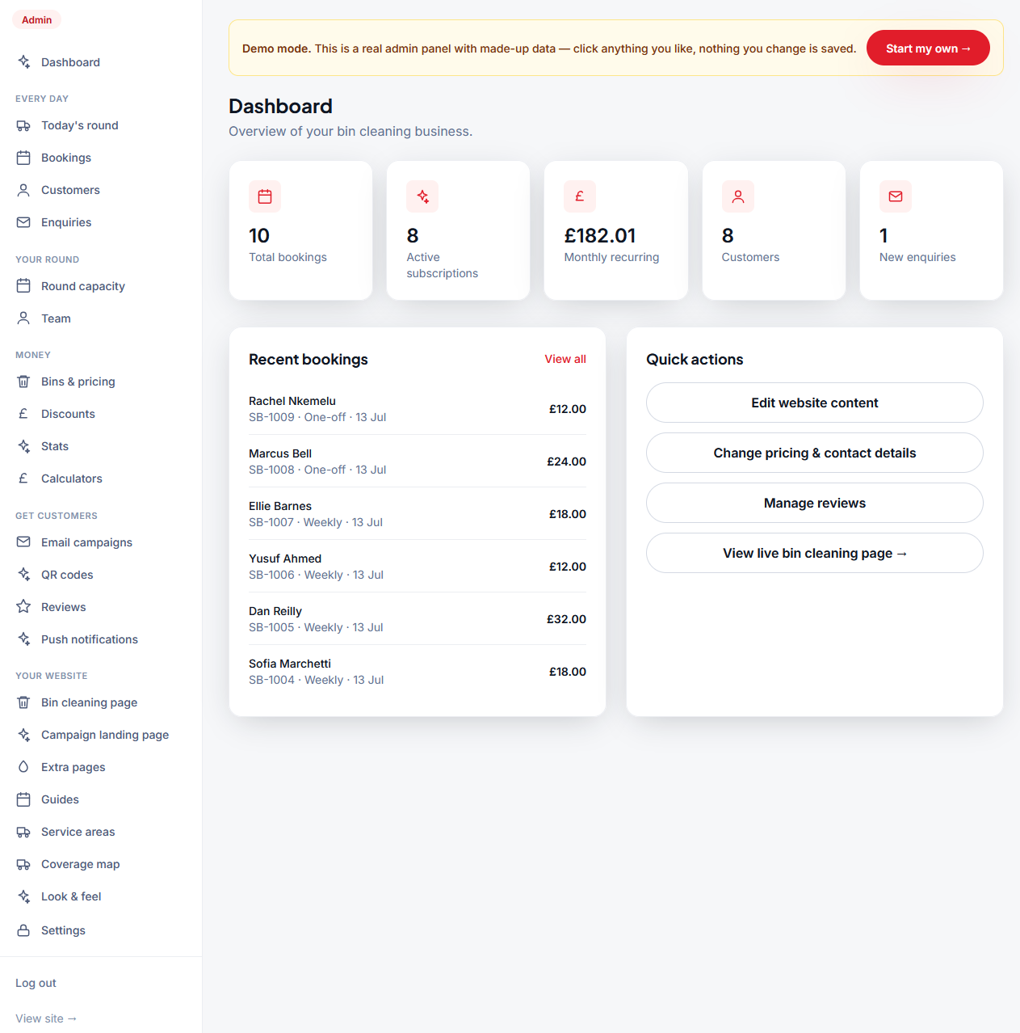
Task: Click the £32.00 amount for Dan Reilly
Action: (566, 619)
